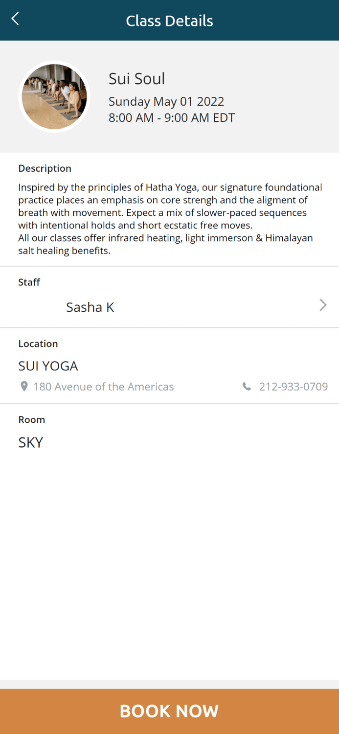Call the number 212-933-0709
This screenshot has width=339, height=734.
tap(294, 387)
